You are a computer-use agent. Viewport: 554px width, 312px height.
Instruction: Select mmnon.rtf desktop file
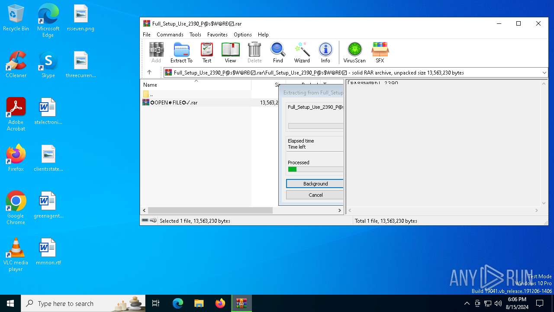48,252
